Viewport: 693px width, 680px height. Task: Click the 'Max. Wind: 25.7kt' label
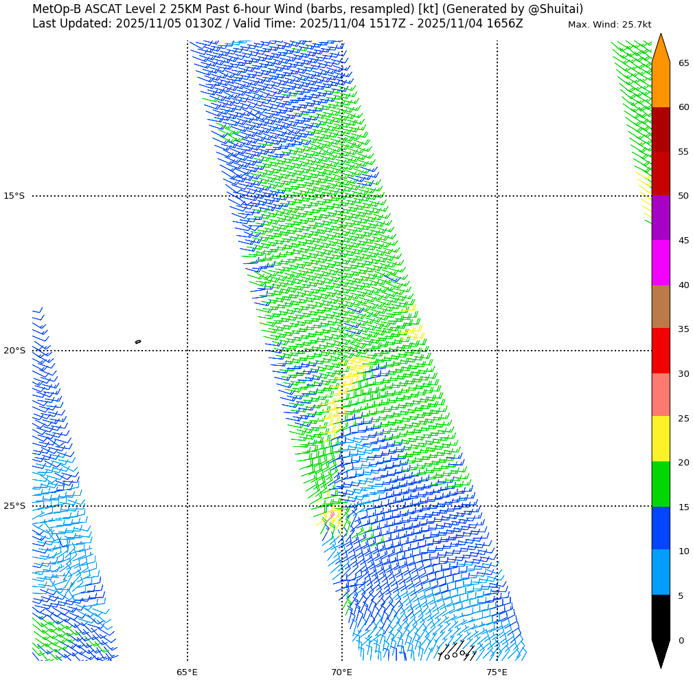pos(609,25)
